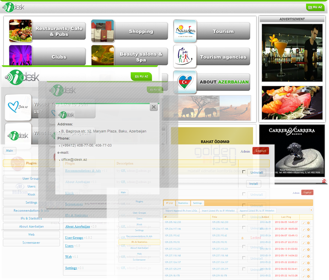Delete the 109.235.193.93 entry
Image resolution: width=329 pixels, height=280 pixels.
click(308, 243)
